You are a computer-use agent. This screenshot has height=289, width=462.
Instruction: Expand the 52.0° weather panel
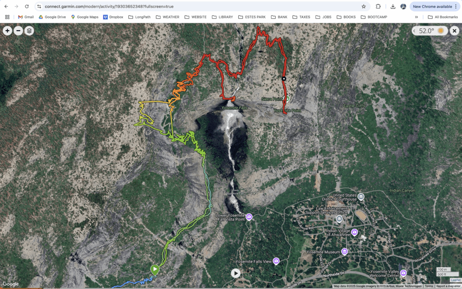click(x=415, y=31)
